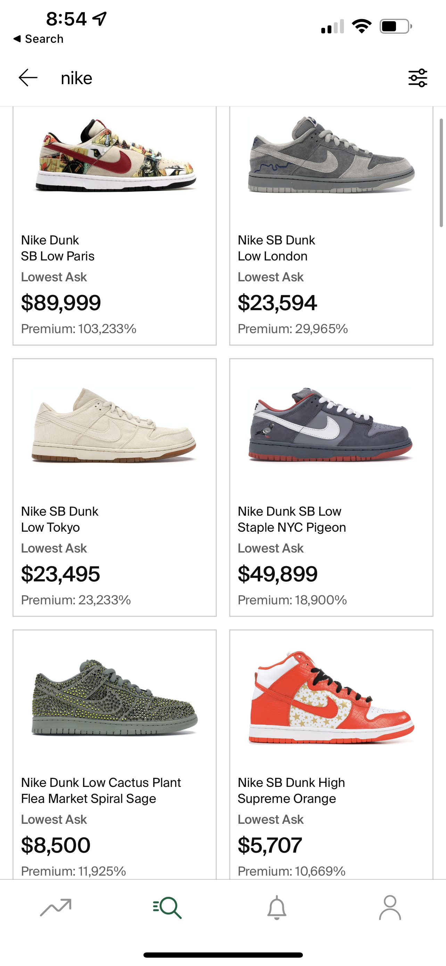Image resolution: width=446 pixels, height=966 pixels.
Task: View Supreme Orange Dunk High image
Action: tap(331, 698)
